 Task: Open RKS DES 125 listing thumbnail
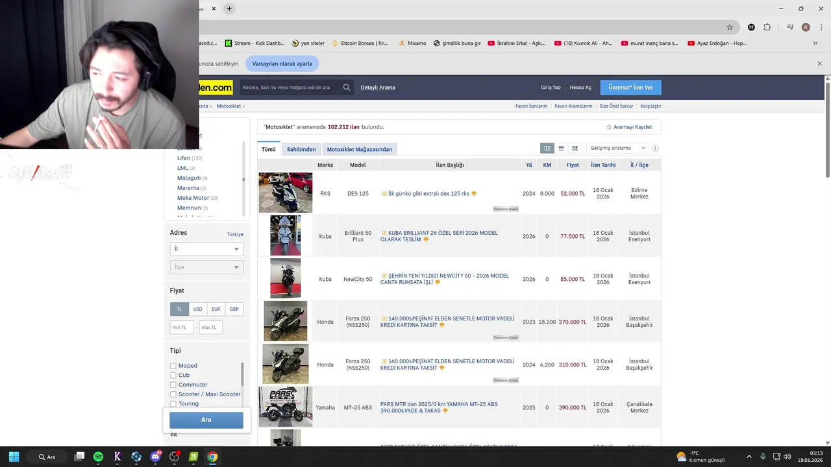(286, 193)
